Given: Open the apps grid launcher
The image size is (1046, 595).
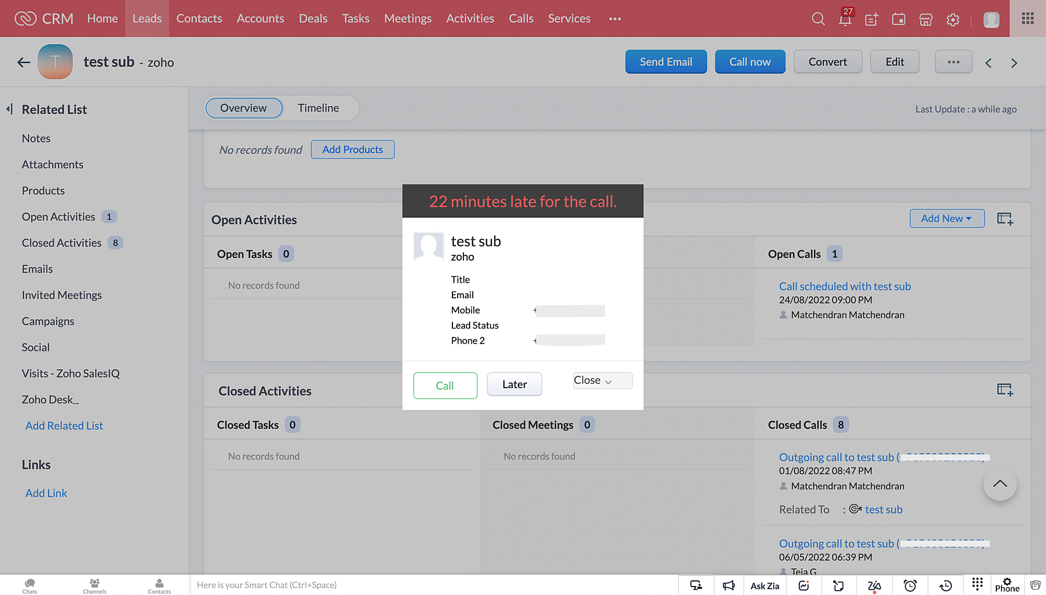Looking at the screenshot, I should coord(1028,18).
